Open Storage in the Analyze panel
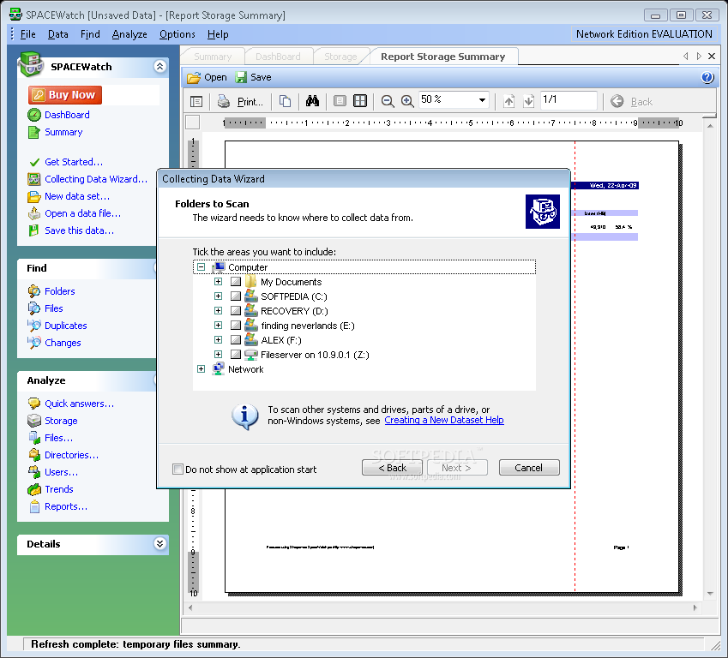 pos(61,421)
